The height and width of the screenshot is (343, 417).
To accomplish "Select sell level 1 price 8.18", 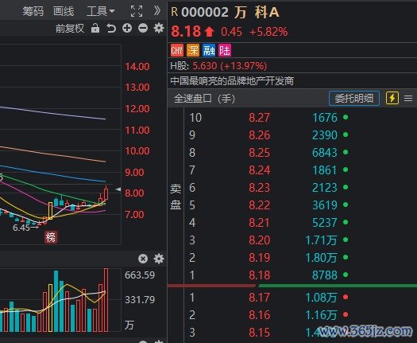I will pyautogui.click(x=259, y=275).
